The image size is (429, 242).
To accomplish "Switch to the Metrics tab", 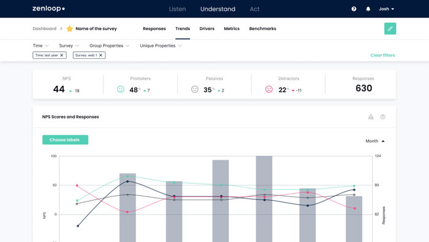I will pyautogui.click(x=232, y=28).
